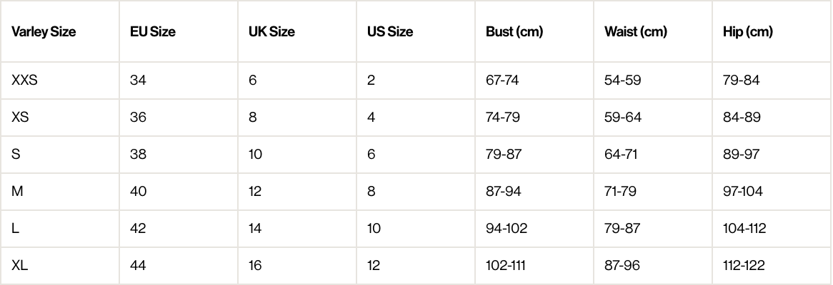This screenshot has width=833, height=285.
Task: Click the Varley Size column header
Action: pos(44,32)
